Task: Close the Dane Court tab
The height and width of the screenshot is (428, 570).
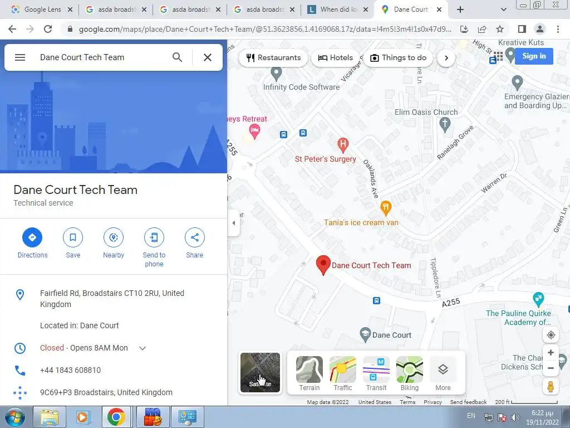Action: tap(439, 9)
